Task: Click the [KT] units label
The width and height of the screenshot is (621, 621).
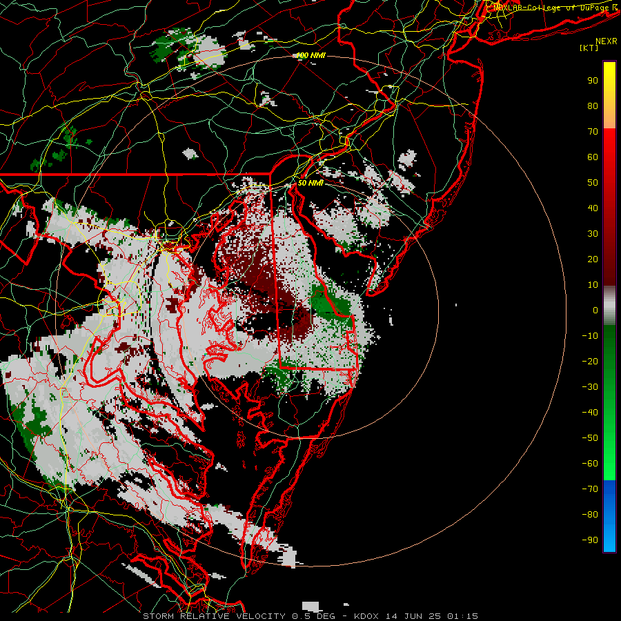Action: click(589, 48)
